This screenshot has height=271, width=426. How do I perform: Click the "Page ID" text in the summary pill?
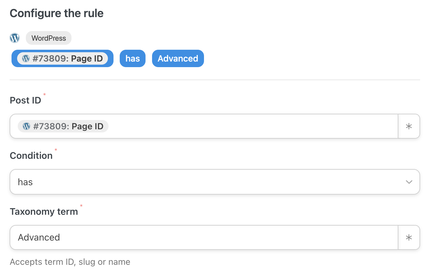tap(87, 58)
